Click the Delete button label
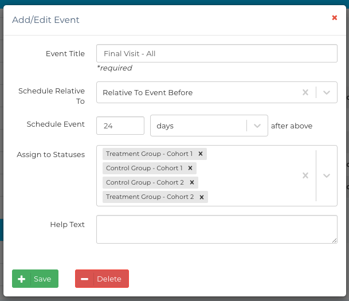Image resolution: width=349 pixels, height=301 pixels. (x=109, y=279)
